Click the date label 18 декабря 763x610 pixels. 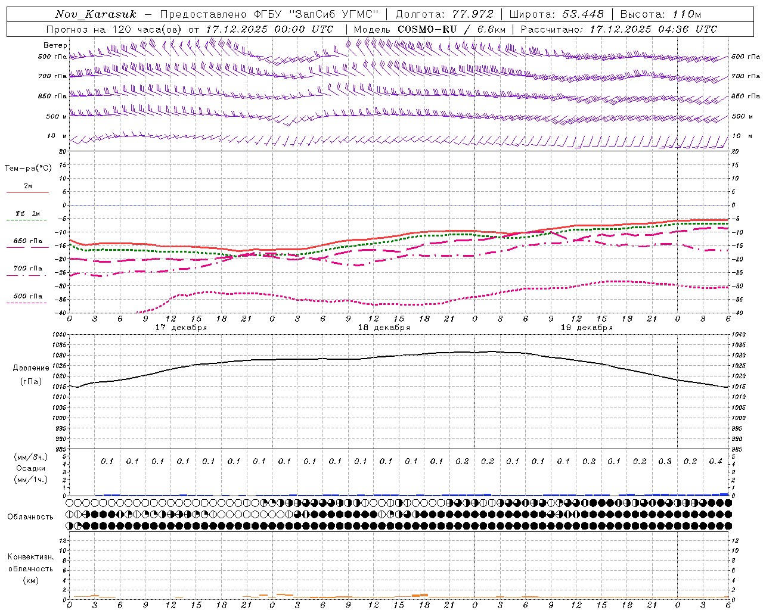click(384, 328)
